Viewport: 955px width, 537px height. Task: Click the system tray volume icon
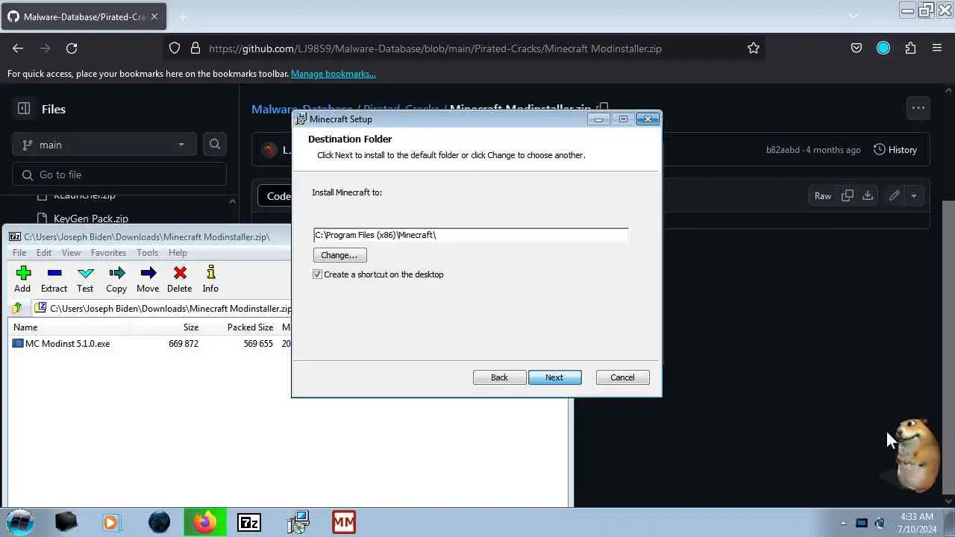point(880,523)
